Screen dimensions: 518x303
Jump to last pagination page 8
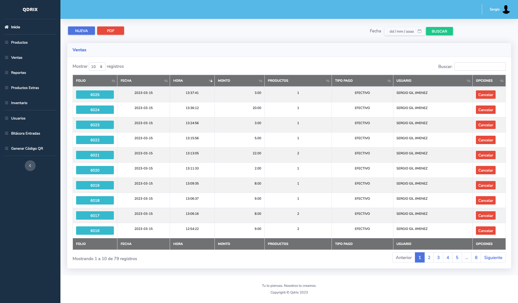[x=476, y=257]
